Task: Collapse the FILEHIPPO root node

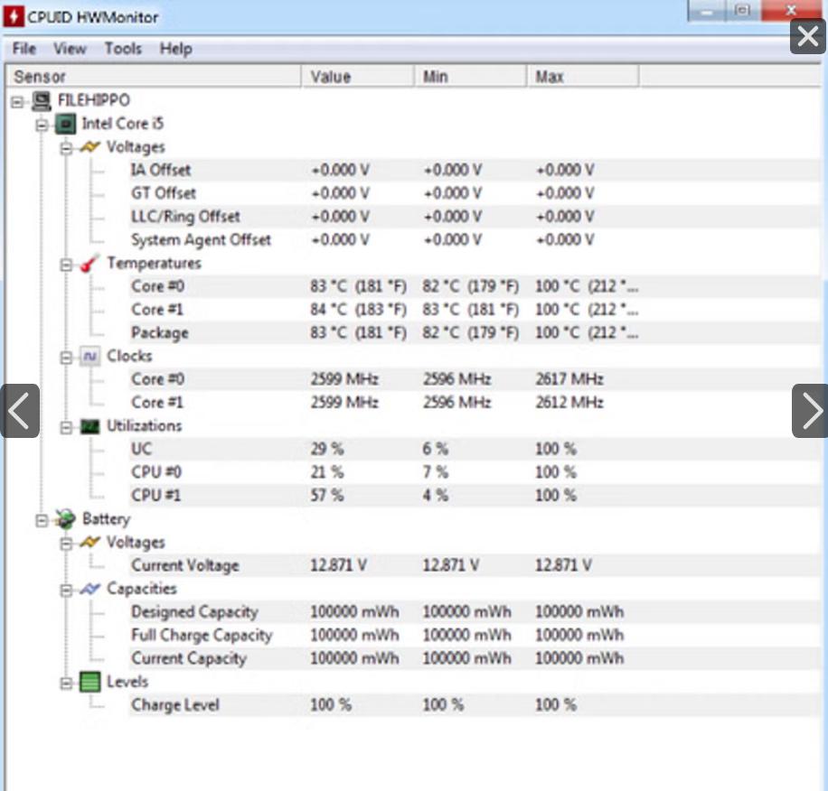Action: (17, 102)
